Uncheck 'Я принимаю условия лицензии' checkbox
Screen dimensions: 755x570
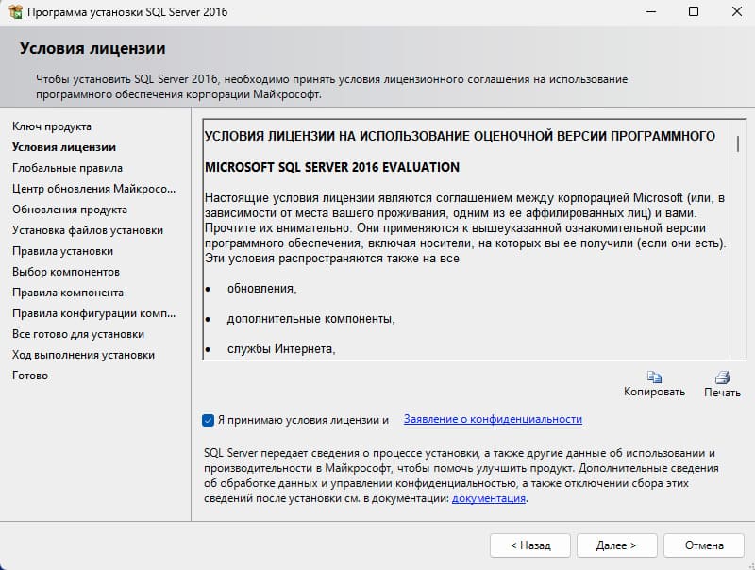[x=208, y=420]
